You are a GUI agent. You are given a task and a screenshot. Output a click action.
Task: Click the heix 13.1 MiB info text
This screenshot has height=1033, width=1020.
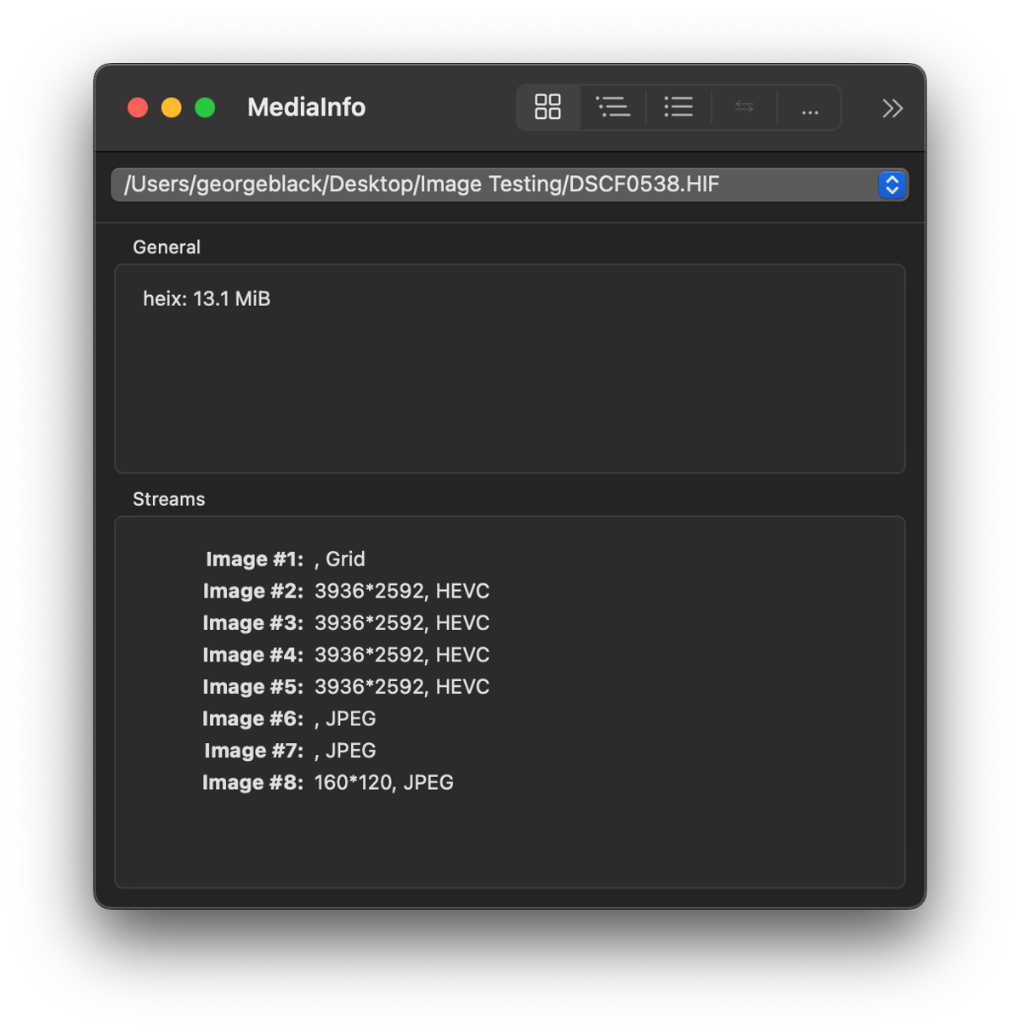click(207, 298)
